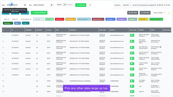Sort by the BROWSER column header
The width and height of the screenshot is (173, 97).
[x=30, y=30]
